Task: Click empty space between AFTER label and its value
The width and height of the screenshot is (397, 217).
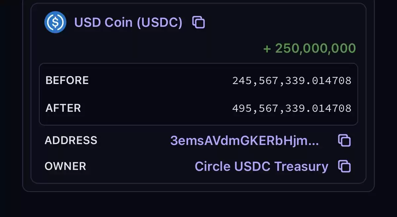Action: (156, 108)
